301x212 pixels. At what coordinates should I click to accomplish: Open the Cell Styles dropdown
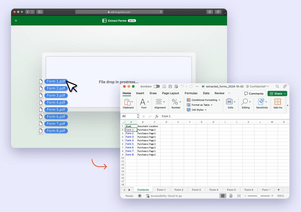point(197,110)
